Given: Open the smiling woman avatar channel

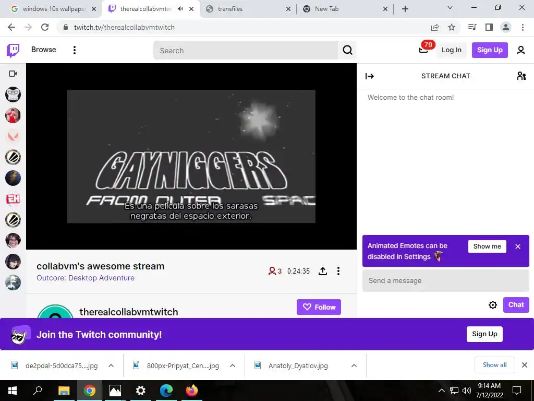Looking at the screenshot, I should (13, 241).
